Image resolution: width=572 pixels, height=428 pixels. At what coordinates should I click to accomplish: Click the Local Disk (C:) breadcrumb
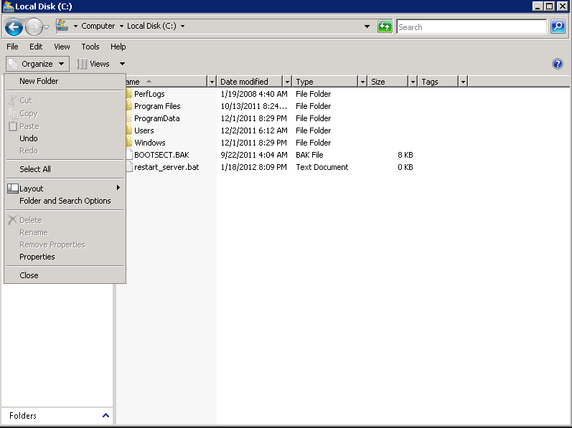pos(151,26)
